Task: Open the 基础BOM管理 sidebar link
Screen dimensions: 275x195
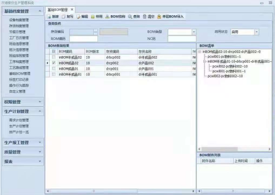Action: pyautogui.click(x=20, y=73)
